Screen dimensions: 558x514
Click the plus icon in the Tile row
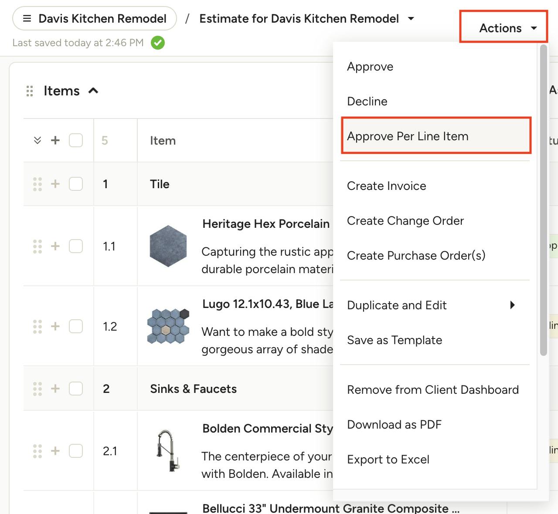(x=55, y=184)
